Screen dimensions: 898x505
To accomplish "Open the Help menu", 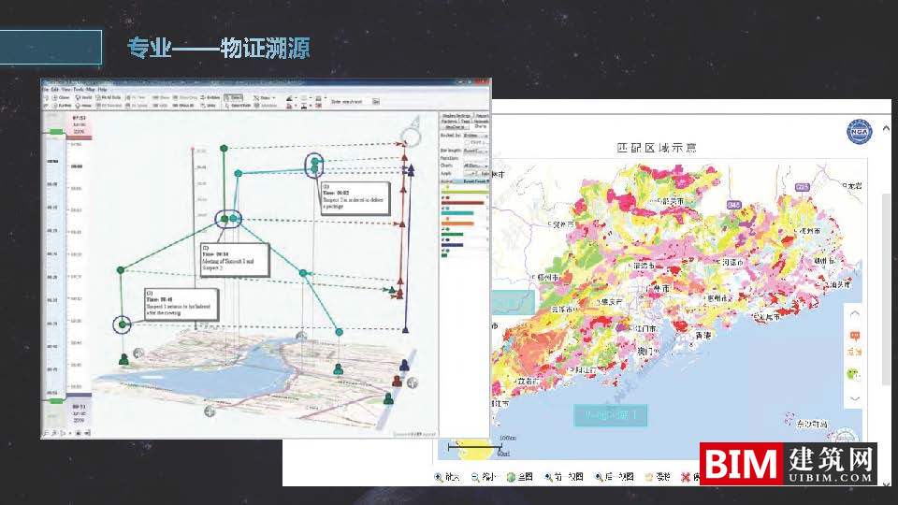I will (x=102, y=89).
